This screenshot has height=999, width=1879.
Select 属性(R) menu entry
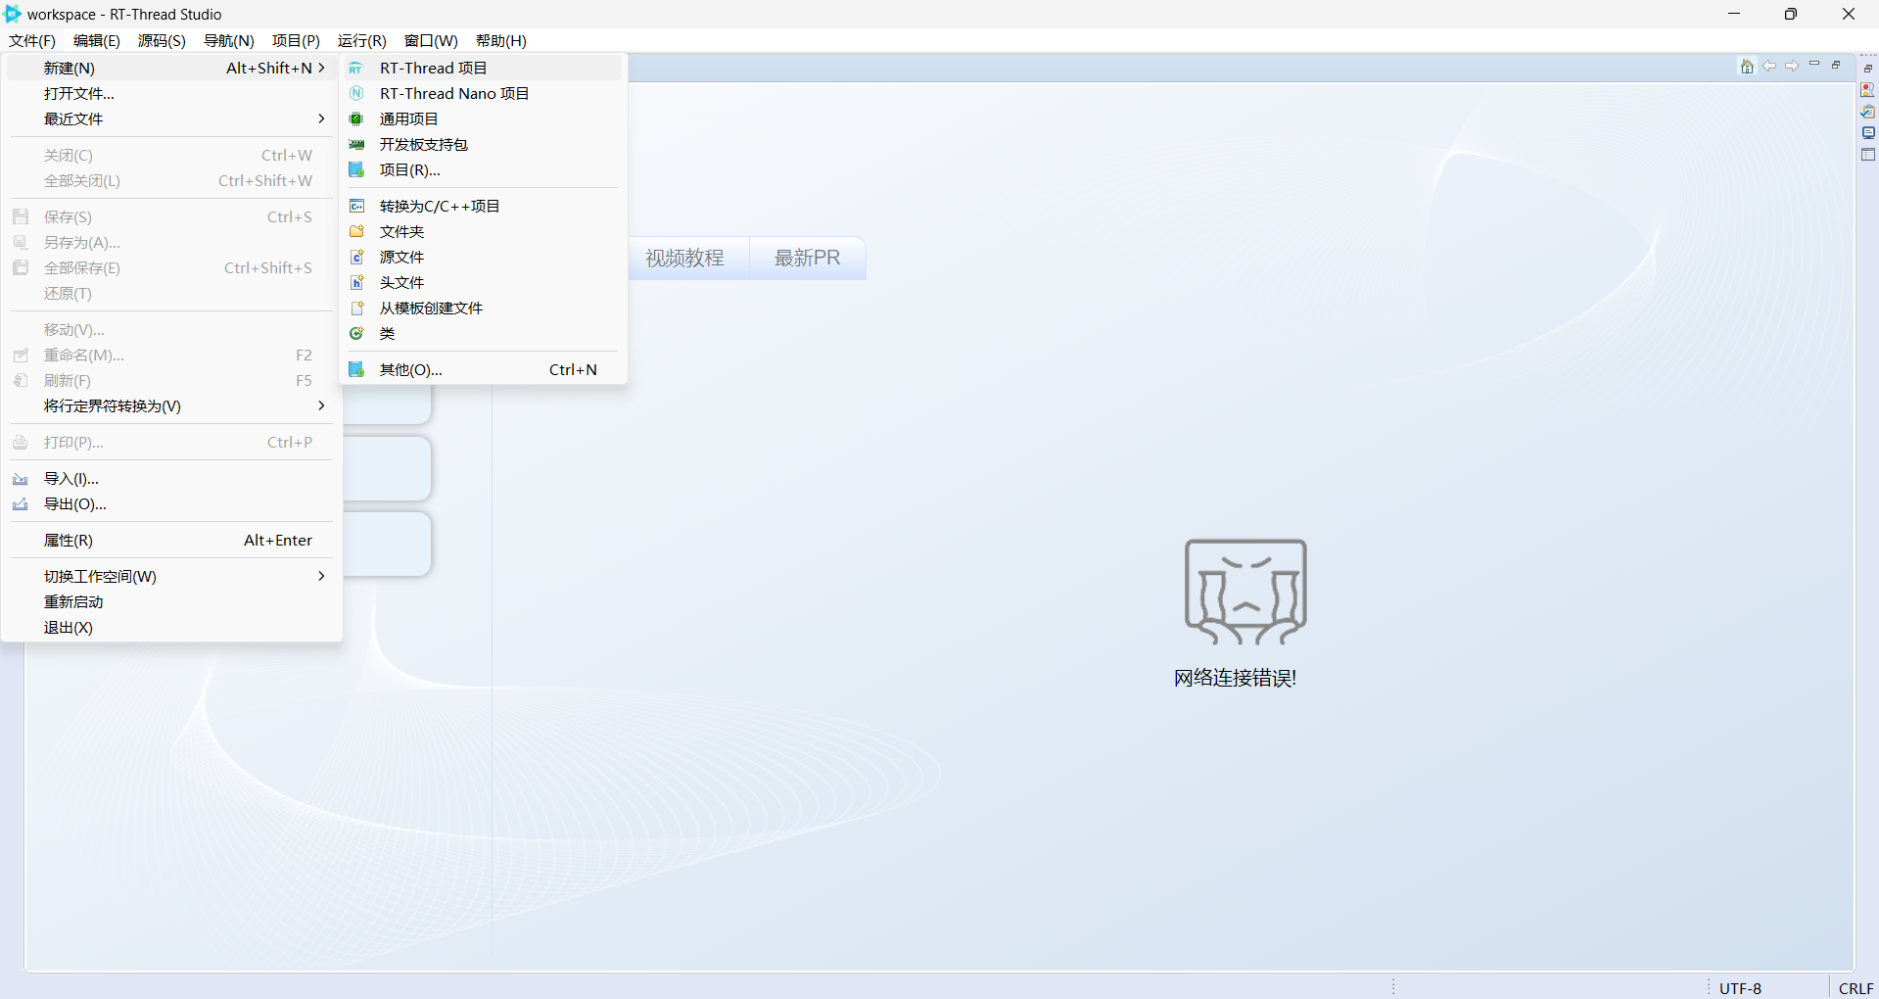tap(172, 541)
